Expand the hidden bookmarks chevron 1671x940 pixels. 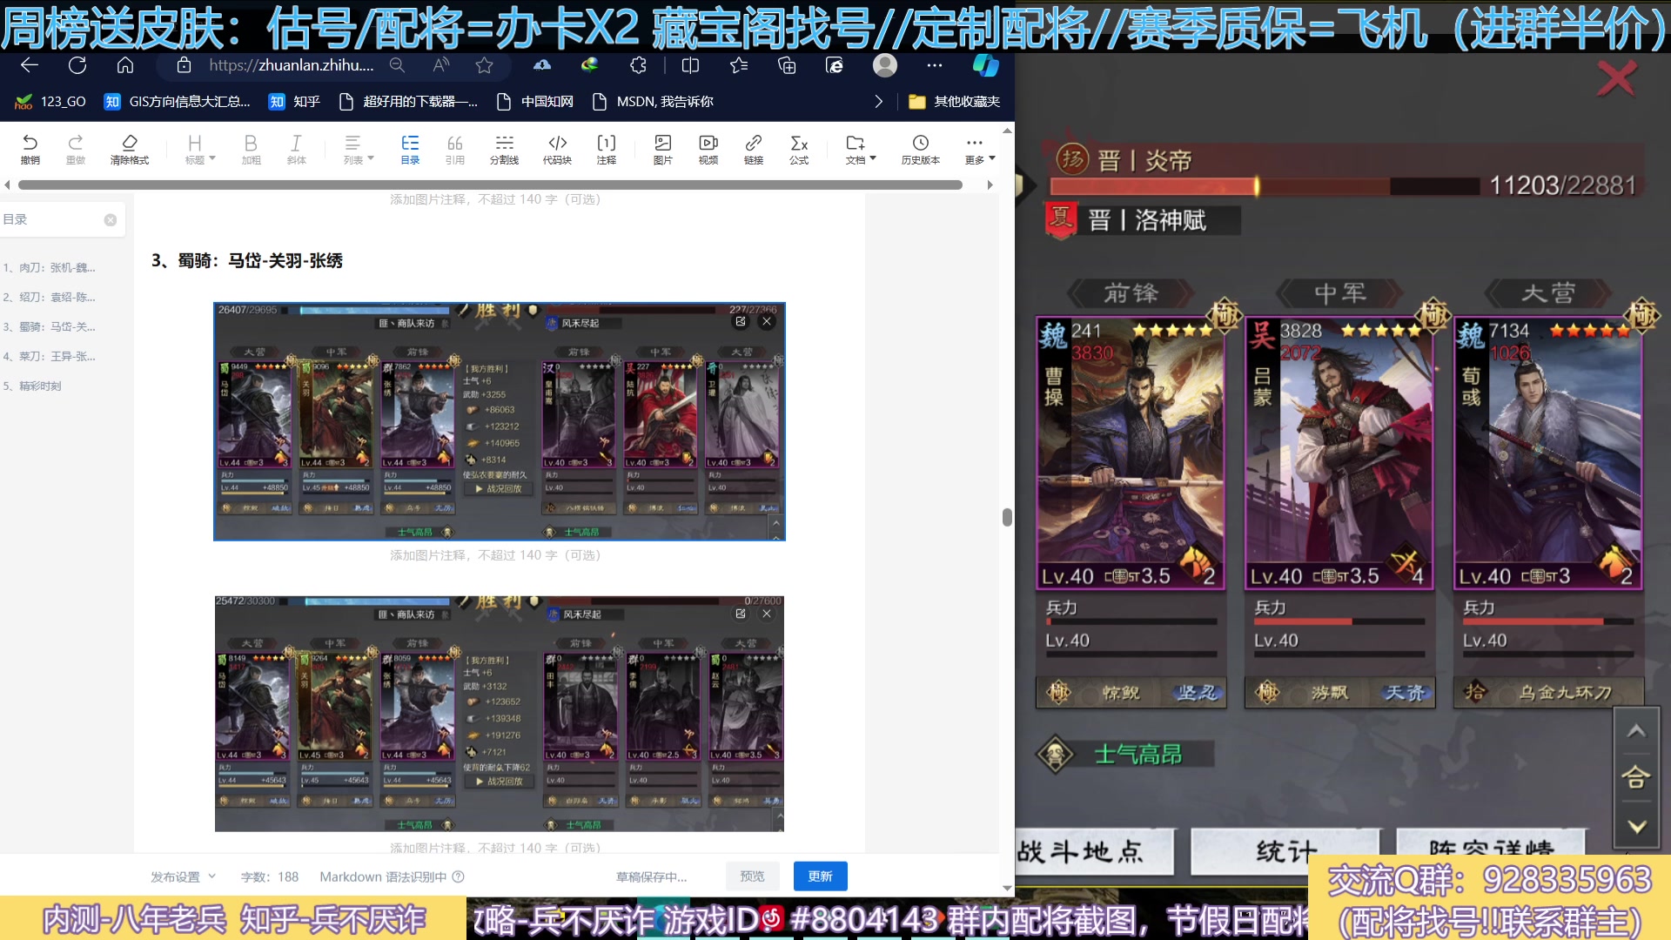878,102
